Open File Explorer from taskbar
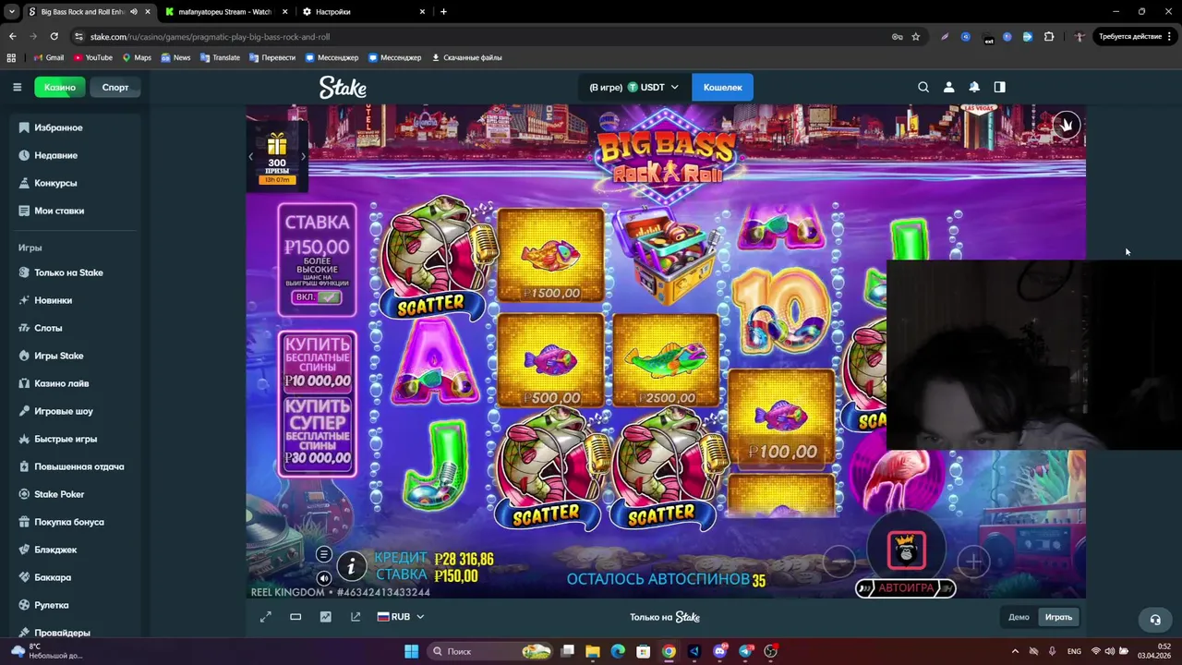Image resolution: width=1182 pixels, height=665 pixels. (x=593, y=651)
